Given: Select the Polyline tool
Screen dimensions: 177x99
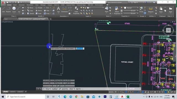Looking at the screenshot, I should coord(8,9).
